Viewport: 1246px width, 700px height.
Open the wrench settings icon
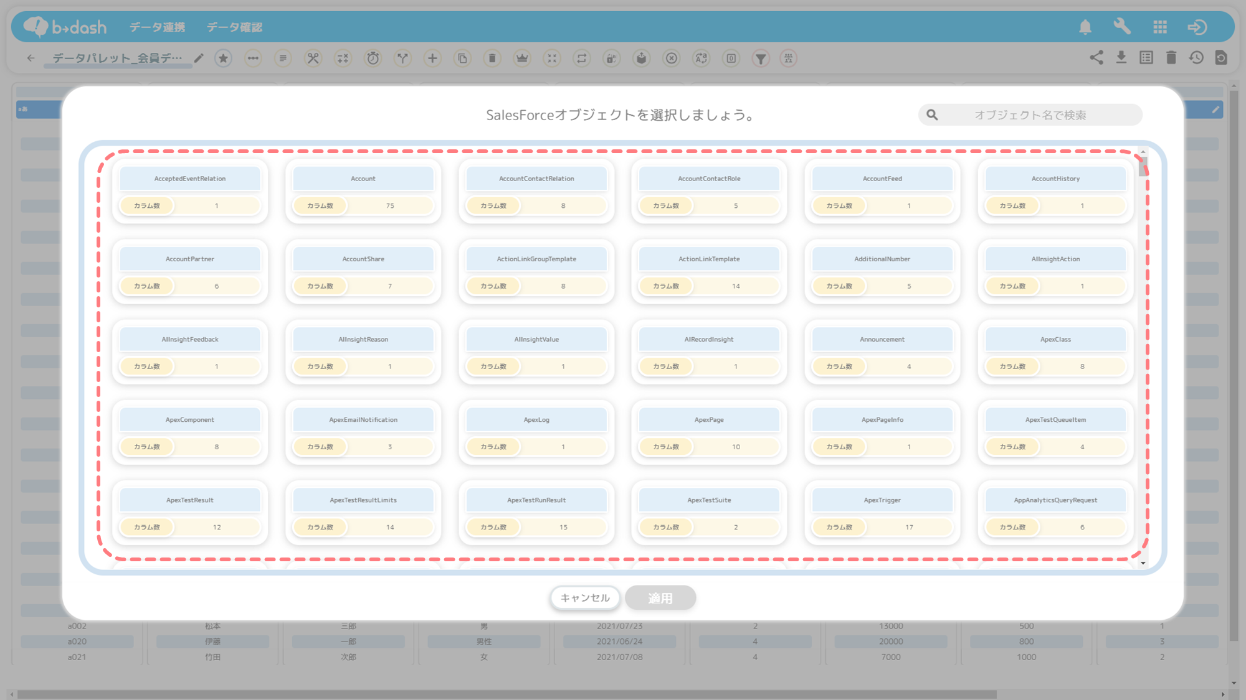click(1122, 27)
